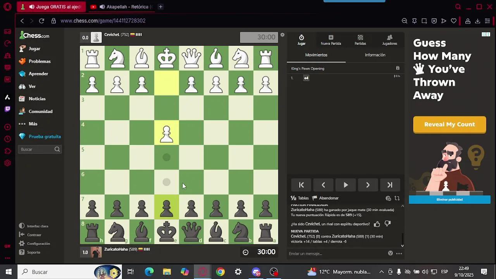496x279 pixels.
Task: Open the Jugadores panel
Action: 389,40
